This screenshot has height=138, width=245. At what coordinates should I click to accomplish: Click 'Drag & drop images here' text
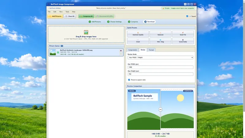click(86, 36)
